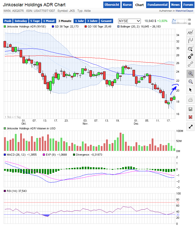Open the Forum tab

click(188, 5)
